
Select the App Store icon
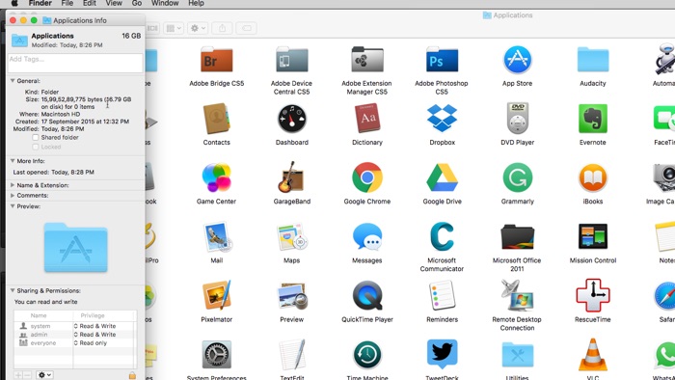[x=518, y=60]
